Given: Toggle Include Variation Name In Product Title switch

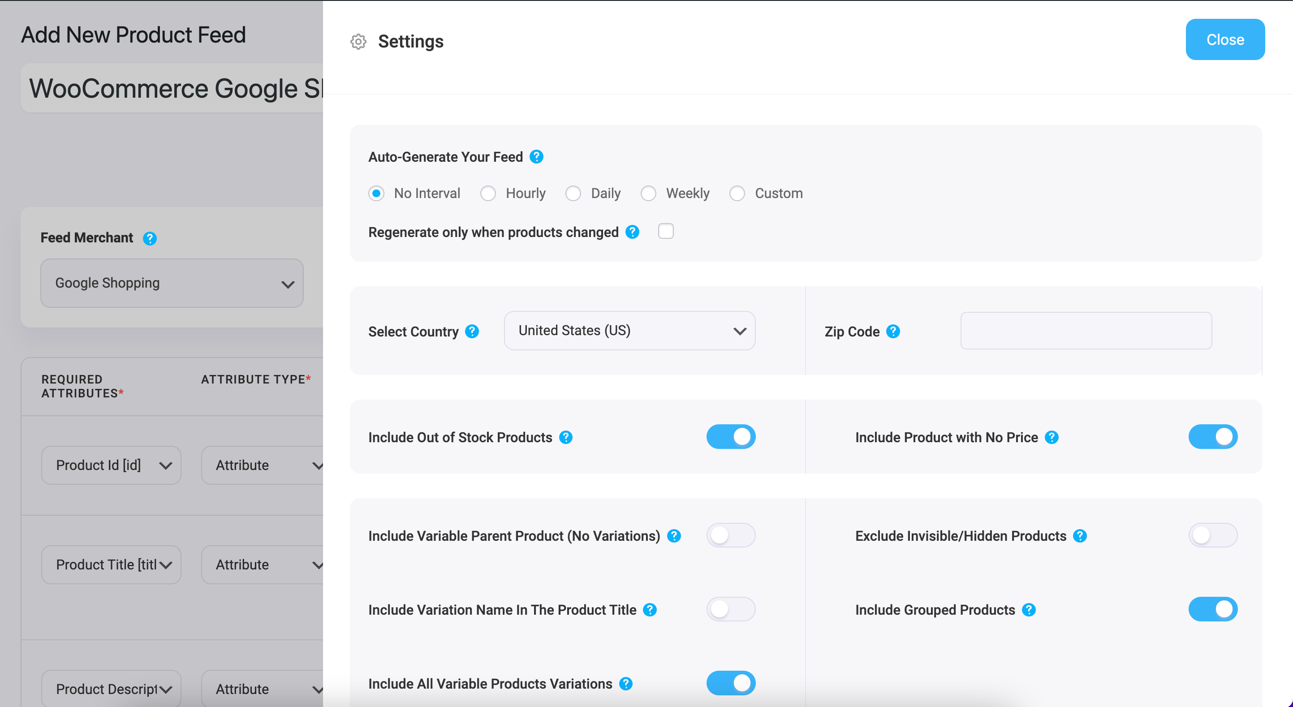Looking at the screenshot, I should tap(731, 608).
